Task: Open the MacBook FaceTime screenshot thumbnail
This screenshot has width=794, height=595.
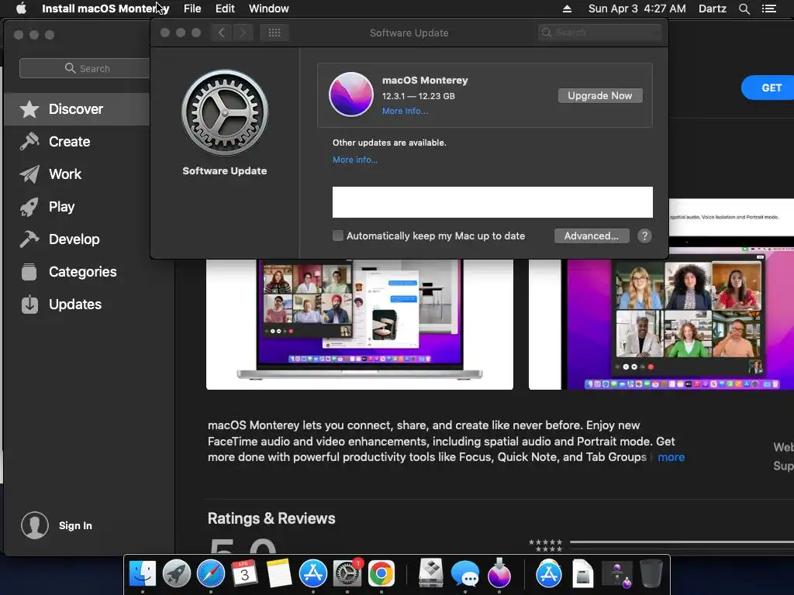Action: click(360, 324)
